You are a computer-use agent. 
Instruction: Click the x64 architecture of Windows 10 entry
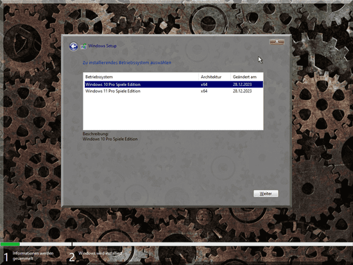(204, 85)
